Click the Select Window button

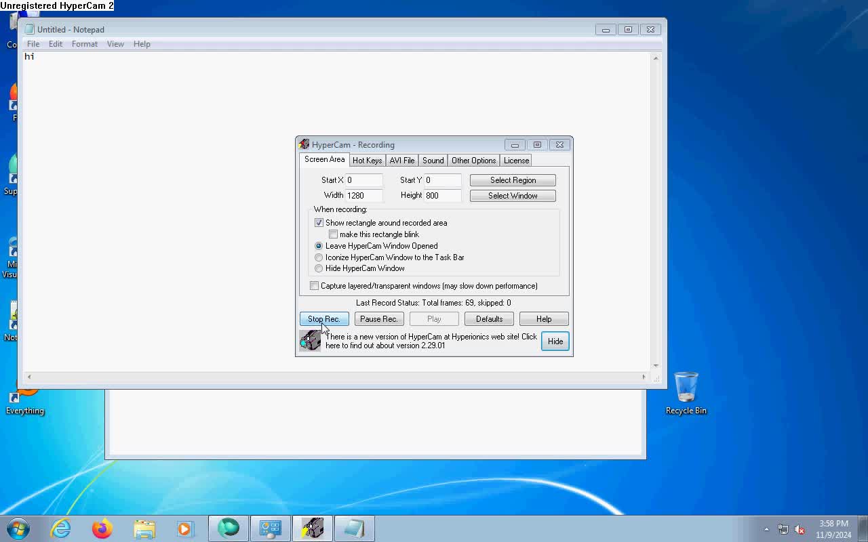pyautogui.click(x=513, y=196)
